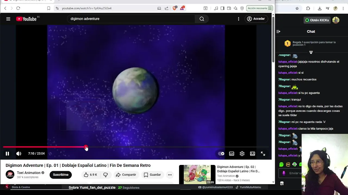
Task: Open the Toei Animation channel name link
Action: [x=29, y=173]
